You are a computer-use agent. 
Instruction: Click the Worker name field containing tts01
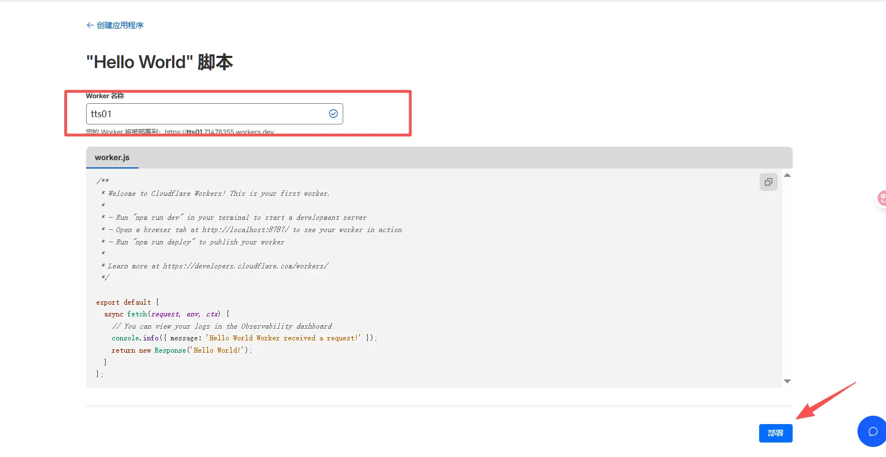point(207,114)
